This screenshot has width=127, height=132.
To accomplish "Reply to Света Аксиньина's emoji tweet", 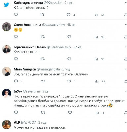I will point(16,37).
